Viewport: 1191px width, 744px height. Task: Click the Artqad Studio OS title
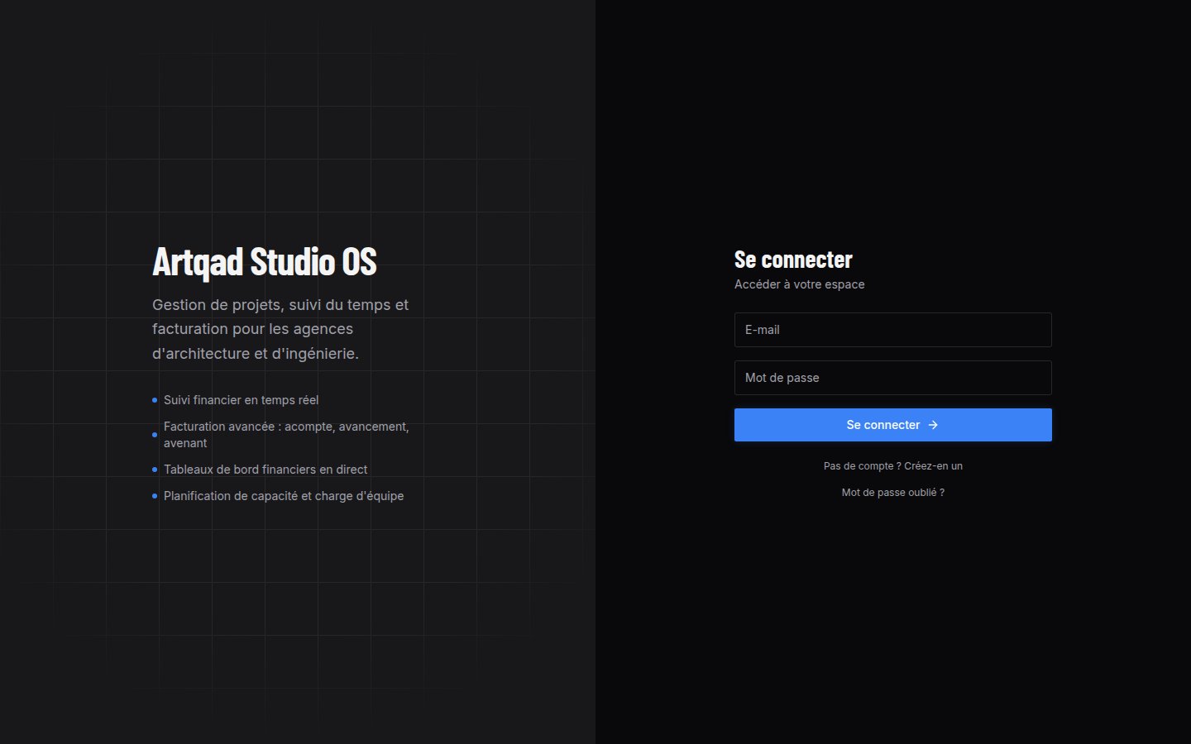[265, 261]
